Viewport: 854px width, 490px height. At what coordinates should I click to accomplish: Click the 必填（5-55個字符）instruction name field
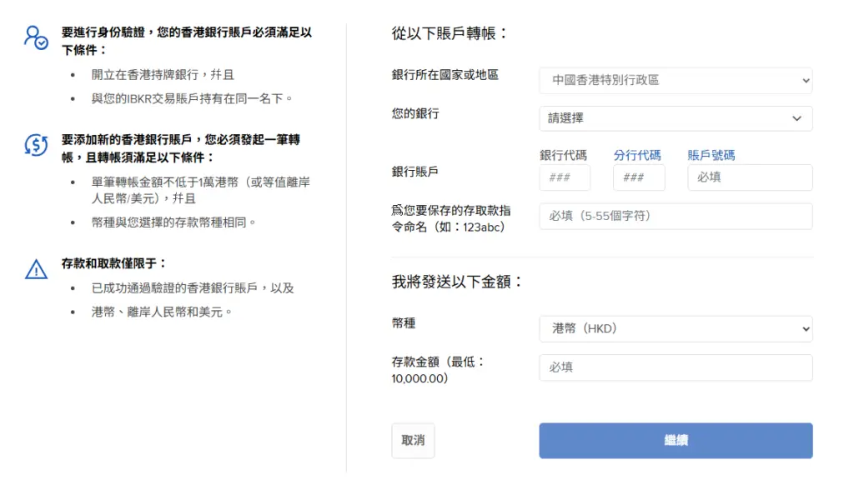click(x=676, y=216)
